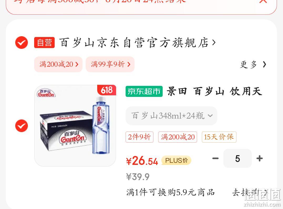The width and height of the screenshot is (283, 209).
Task: Click the quantity field showing 5
Action: pos(238,159)
